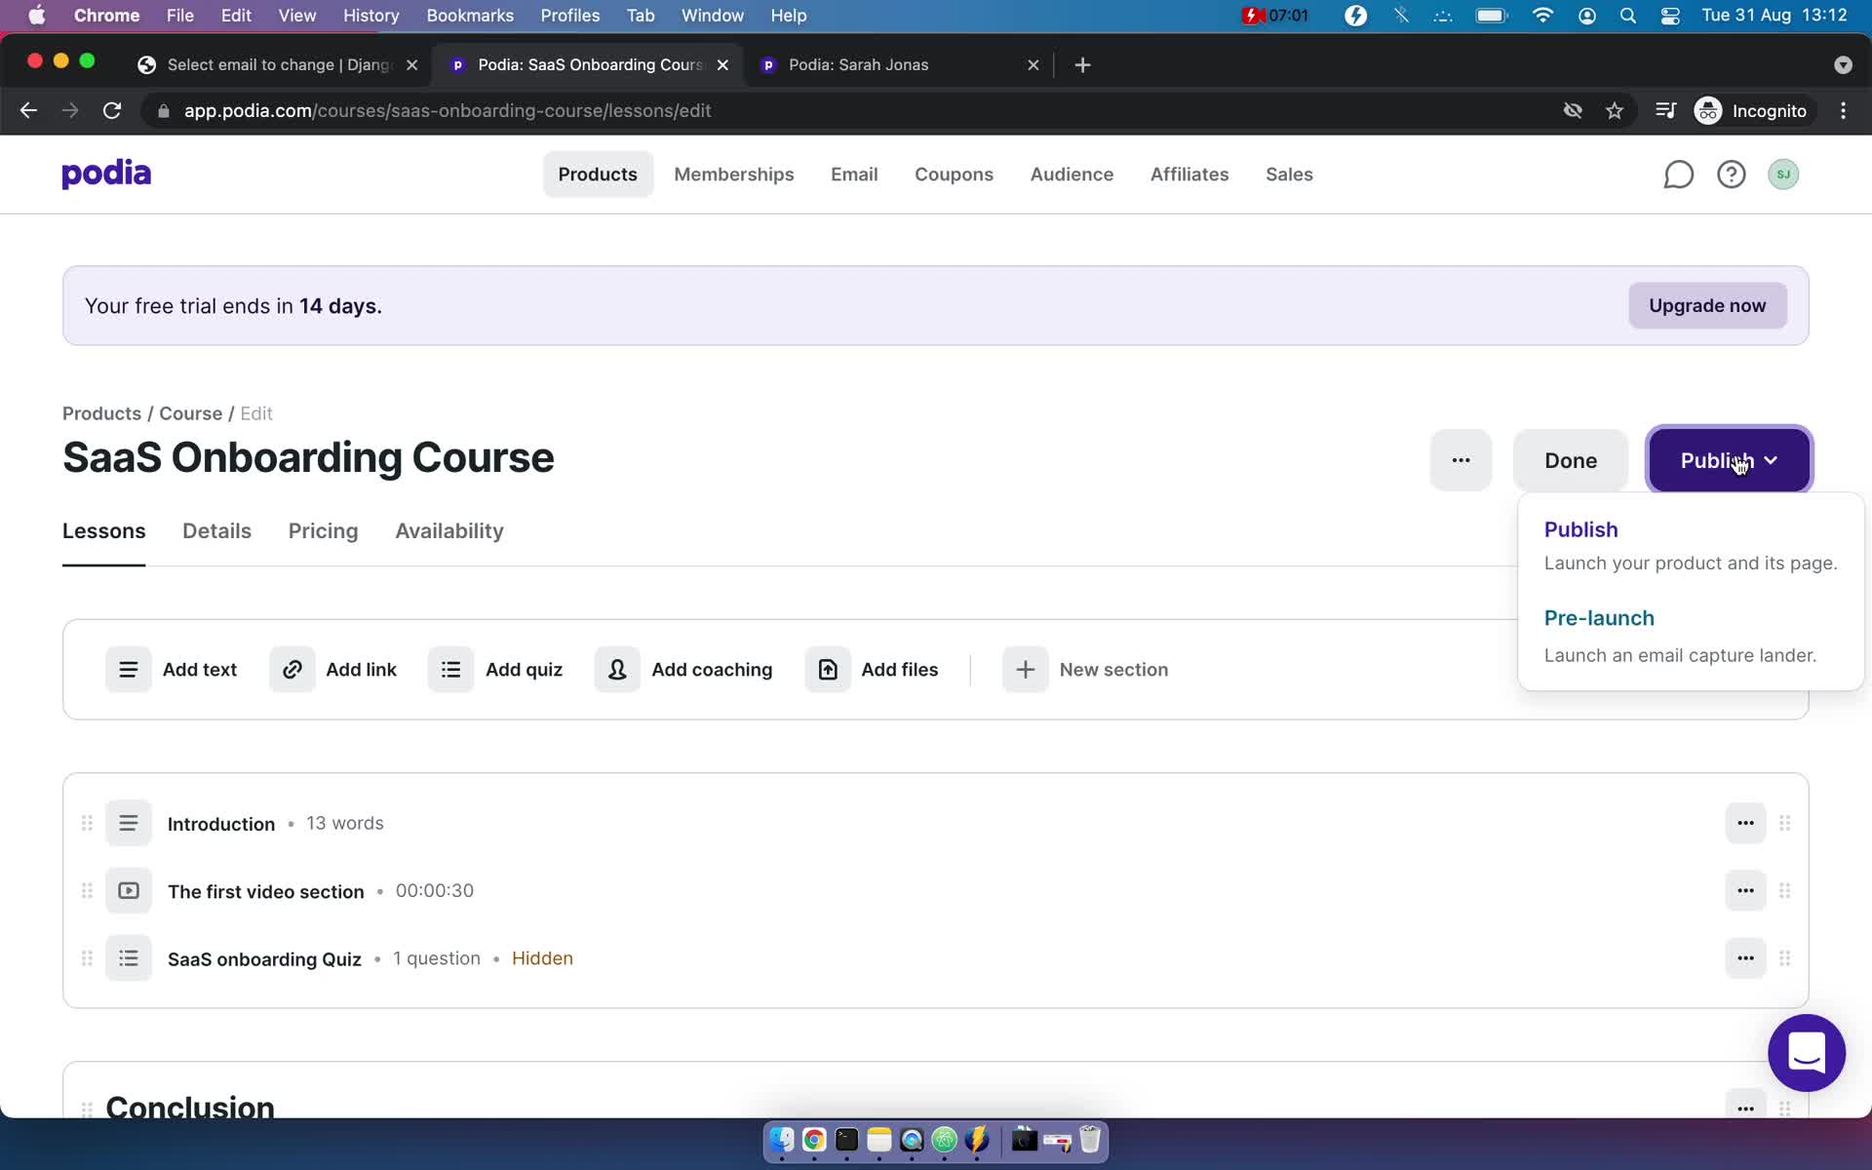Open the Pricing tab

[322, 529]
